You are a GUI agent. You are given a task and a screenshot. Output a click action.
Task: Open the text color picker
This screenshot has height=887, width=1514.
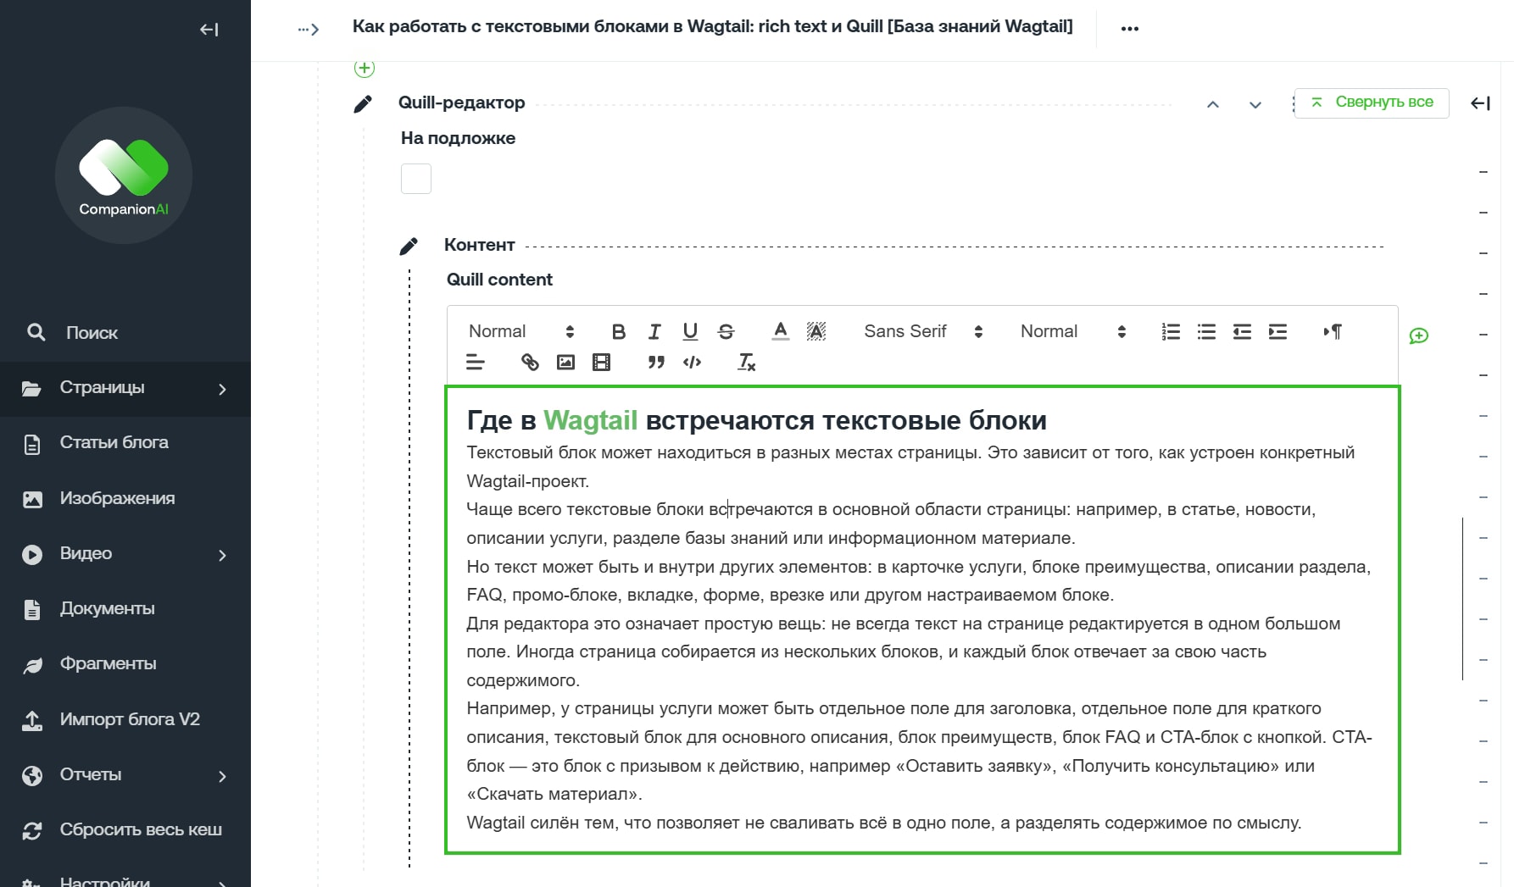coord(781,331)
